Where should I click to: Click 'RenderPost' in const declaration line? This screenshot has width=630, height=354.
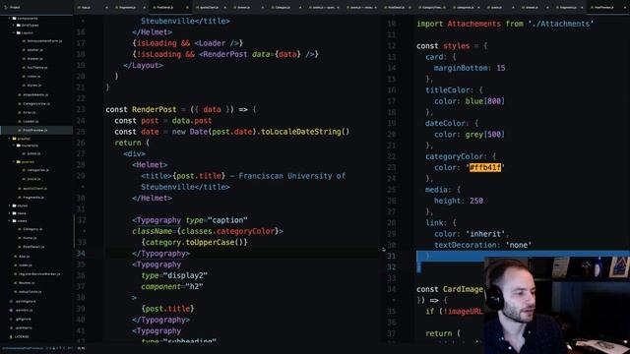tap(154, 109)
